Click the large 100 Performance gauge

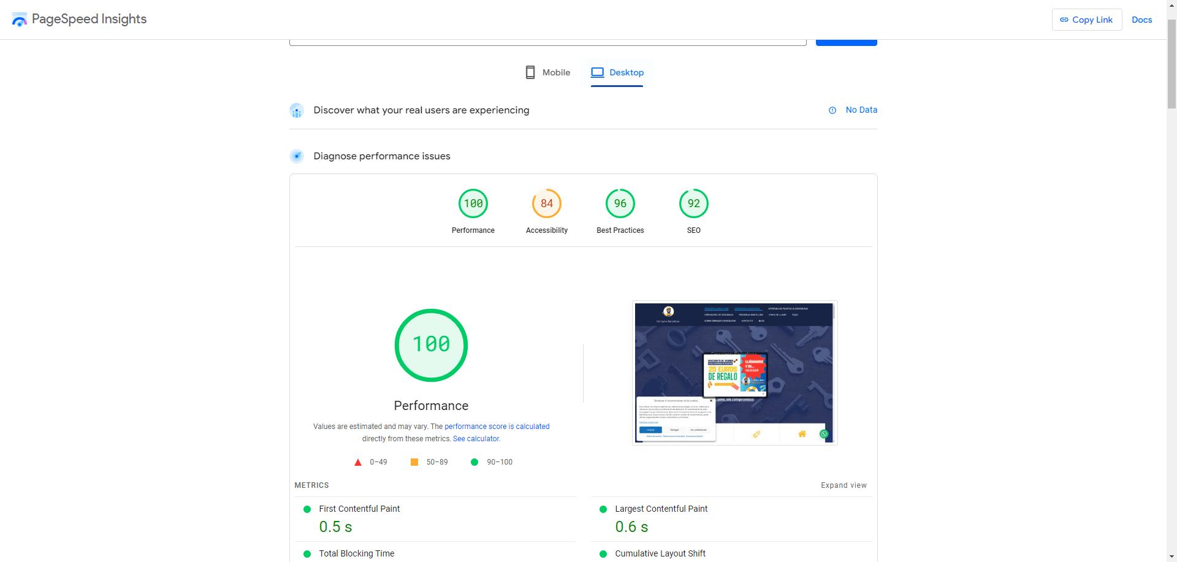click(x=431, y=345)
